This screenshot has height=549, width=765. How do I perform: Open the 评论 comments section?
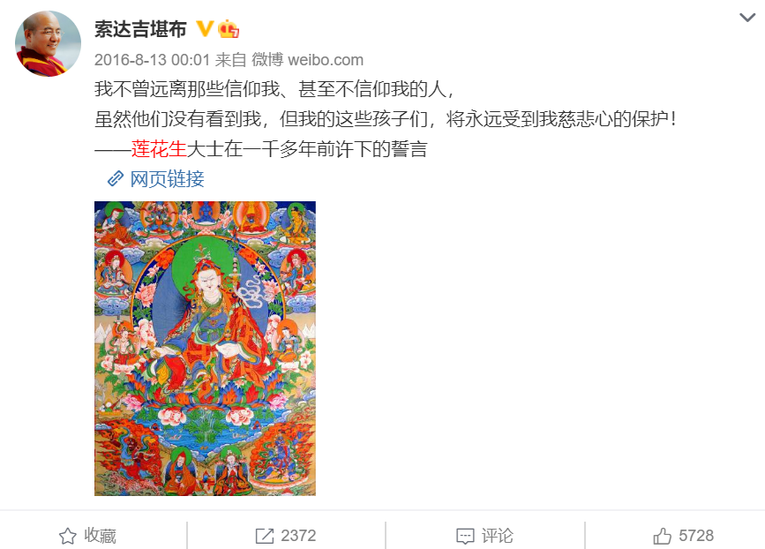[x=497, y=536]
